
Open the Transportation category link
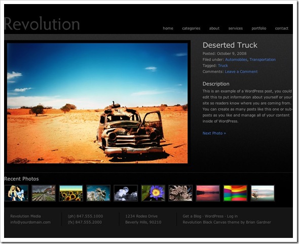[x=263, y=60]
